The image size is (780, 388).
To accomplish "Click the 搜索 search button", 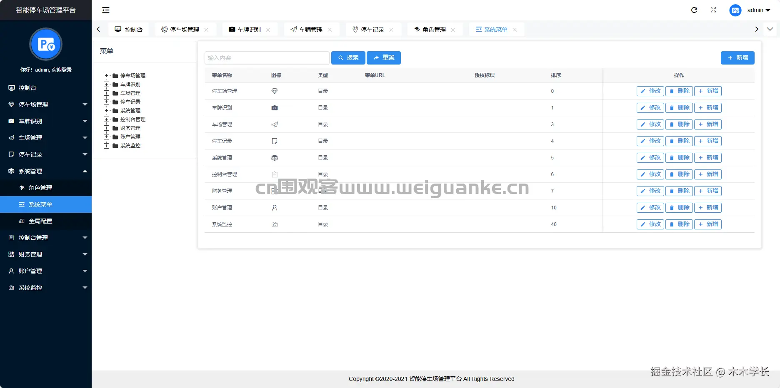I will click(x=348, y=58).
